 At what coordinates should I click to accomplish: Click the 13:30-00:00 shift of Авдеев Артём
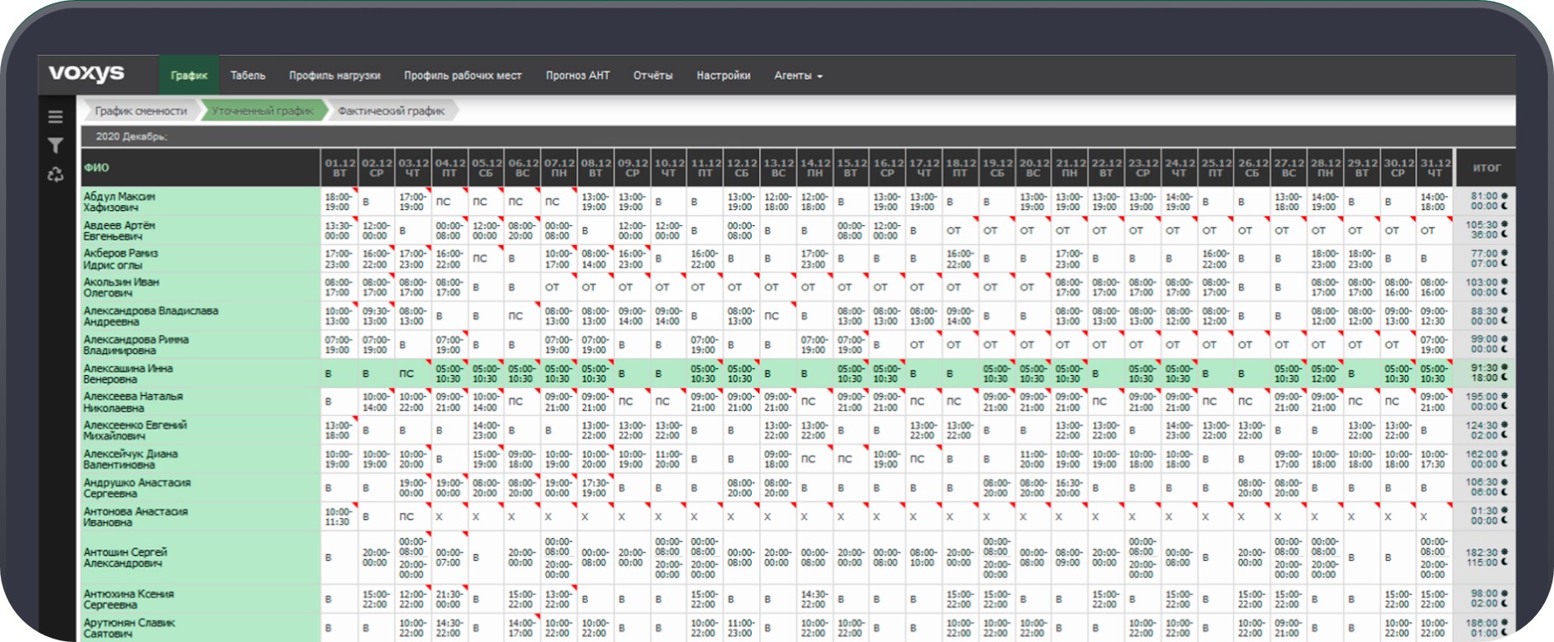(338, 230)
